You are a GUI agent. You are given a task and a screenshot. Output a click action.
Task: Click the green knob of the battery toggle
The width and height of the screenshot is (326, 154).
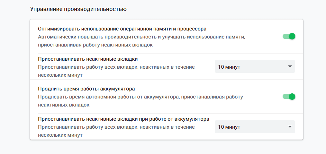292,97
